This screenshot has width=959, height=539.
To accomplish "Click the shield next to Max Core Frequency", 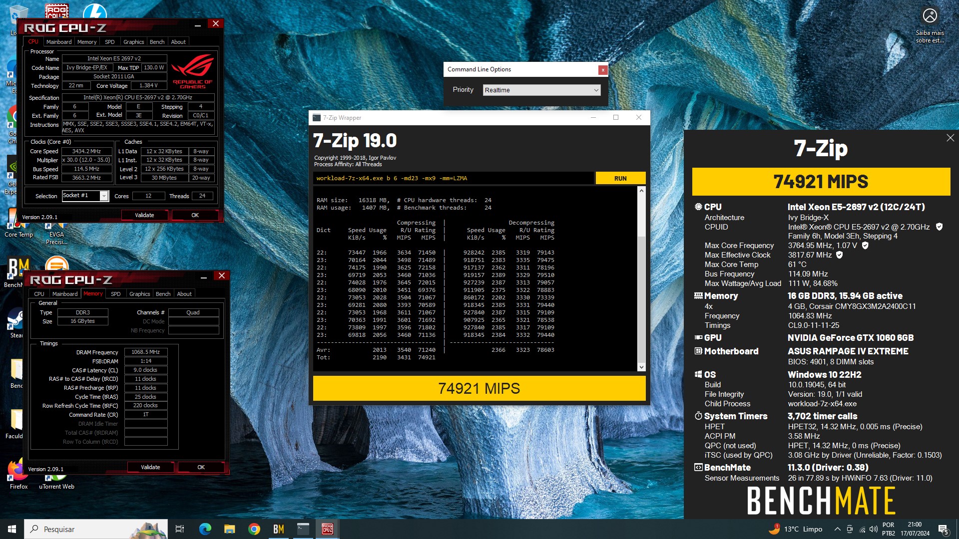I will [x=865, y=246].
